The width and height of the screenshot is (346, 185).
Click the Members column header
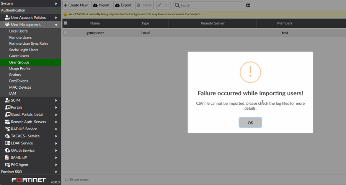285,23
